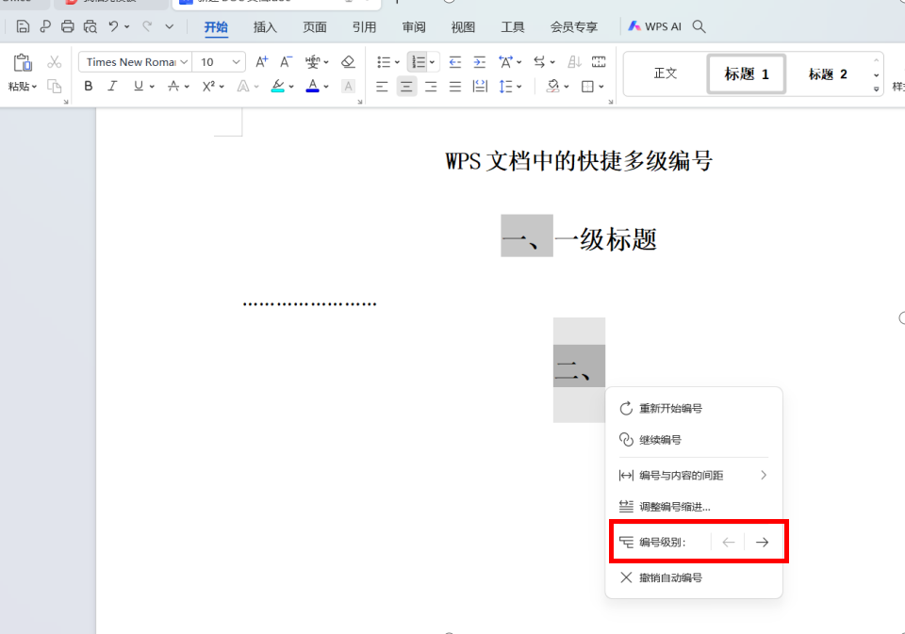Open underline style dropdown arrow
This screenshot has height=634, width=905.
(x=152, y=87)
